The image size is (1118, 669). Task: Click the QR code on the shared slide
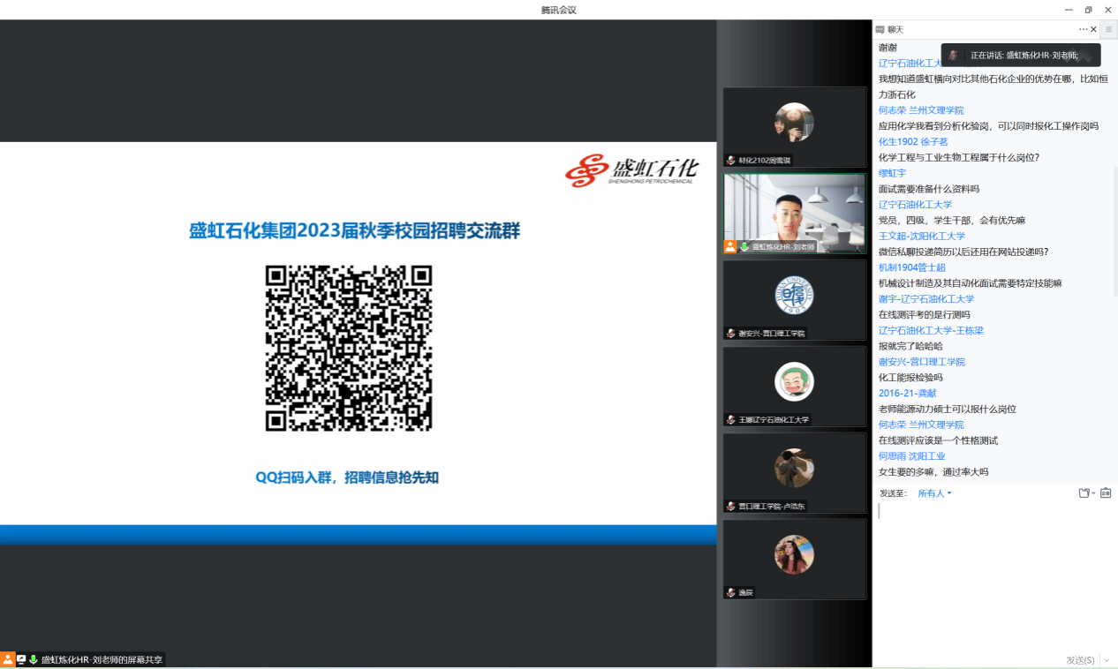click(x=349, y=348)
